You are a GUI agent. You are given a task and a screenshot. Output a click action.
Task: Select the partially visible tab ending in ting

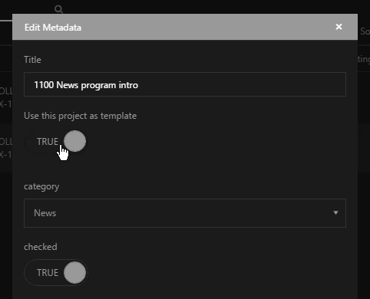coord(364,59)
